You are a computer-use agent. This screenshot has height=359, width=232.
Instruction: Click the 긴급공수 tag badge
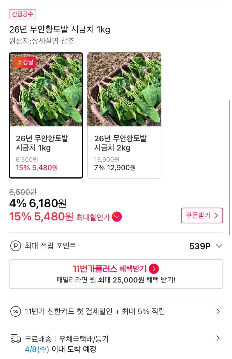[x=22, y=14]
